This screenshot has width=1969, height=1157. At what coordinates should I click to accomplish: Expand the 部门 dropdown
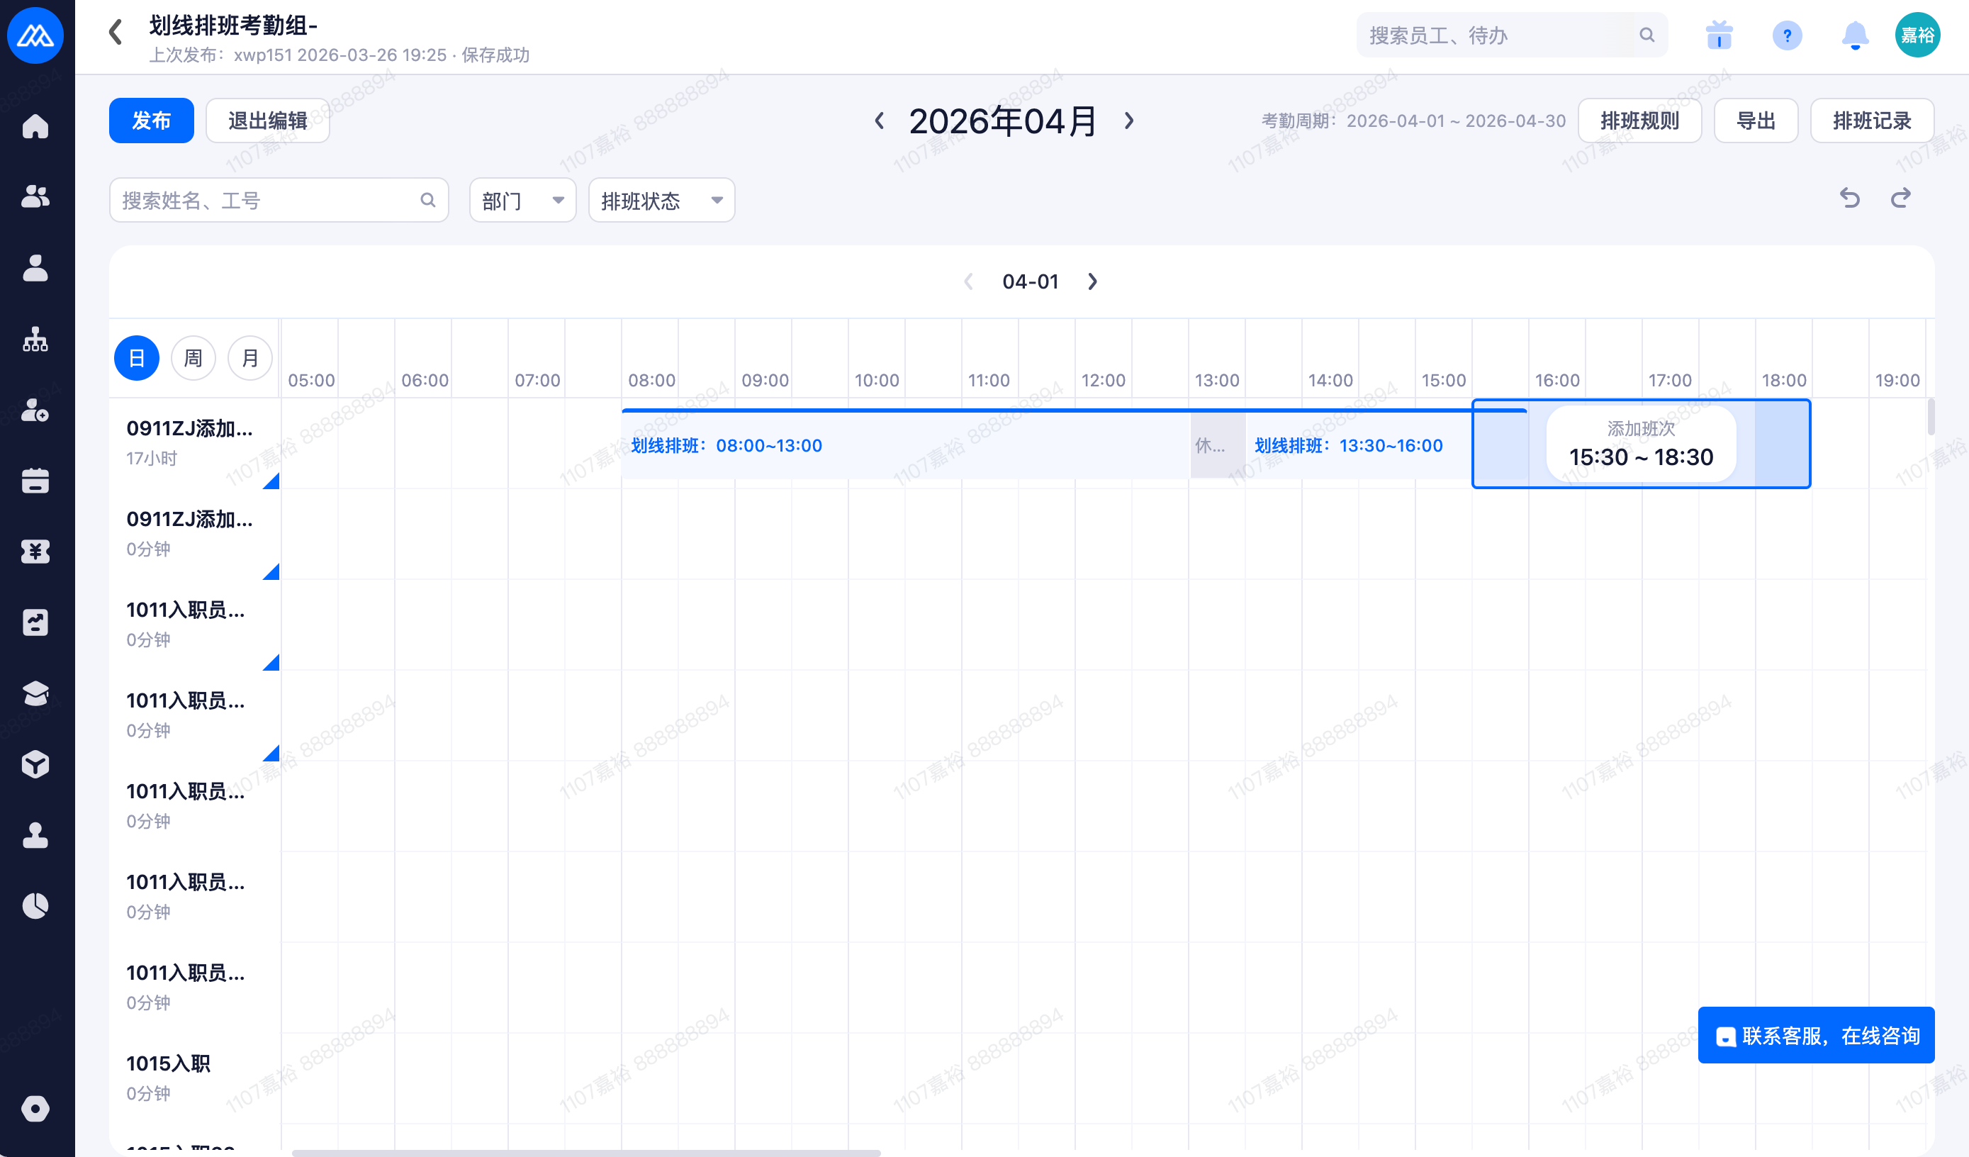(522, 201)
